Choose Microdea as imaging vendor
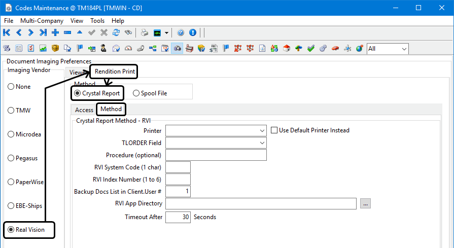 coord(11,134)
